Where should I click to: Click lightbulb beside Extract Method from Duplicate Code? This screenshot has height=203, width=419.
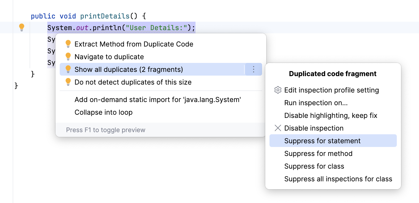[x=68, y=44]
